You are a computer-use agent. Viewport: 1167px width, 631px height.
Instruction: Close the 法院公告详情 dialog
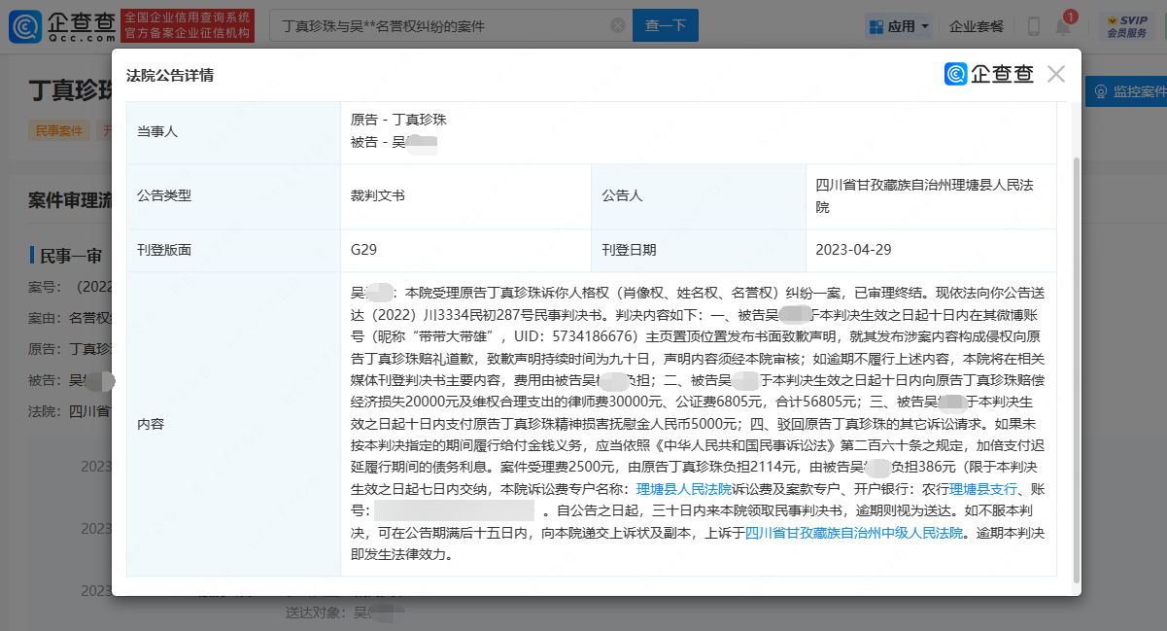[1055, 73]
